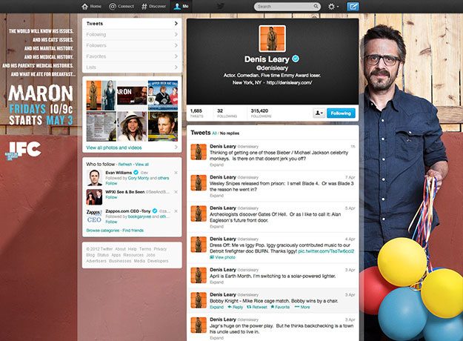View photo on Iggy Pop tweet
The height and width of the screenshot is (341, 463).
click(223, 257)
